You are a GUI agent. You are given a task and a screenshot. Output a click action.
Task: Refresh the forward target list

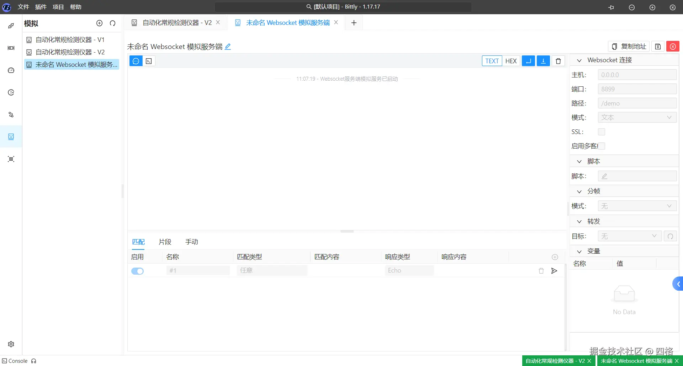(670, 236)
